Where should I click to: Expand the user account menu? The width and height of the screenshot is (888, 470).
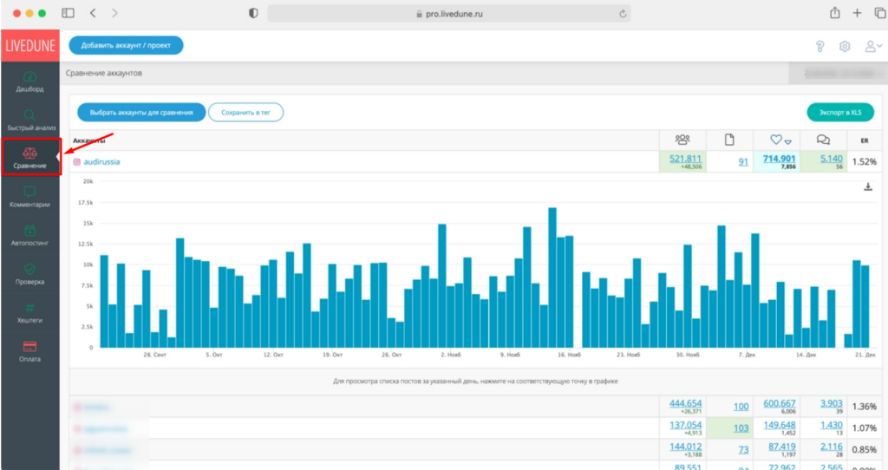click(x=872, y=46)
